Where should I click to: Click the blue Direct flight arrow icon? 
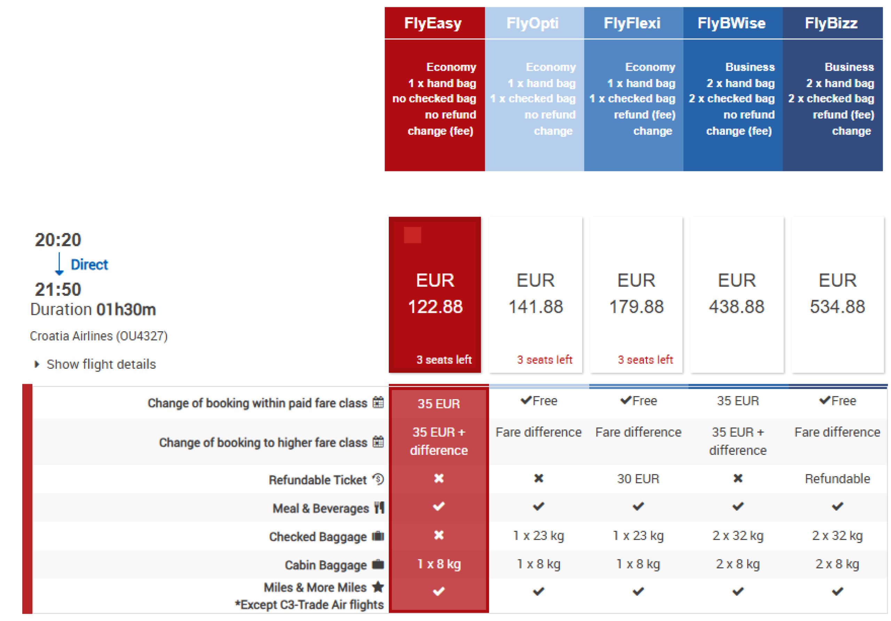coord(59,264)
